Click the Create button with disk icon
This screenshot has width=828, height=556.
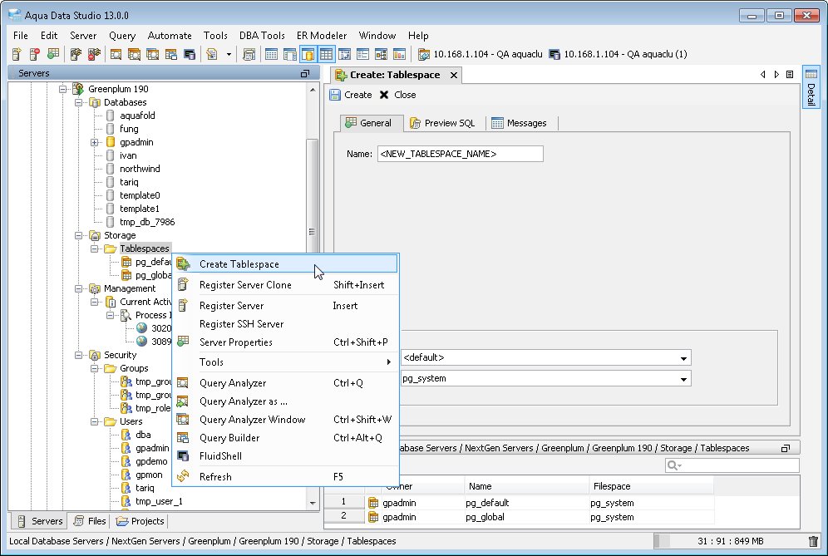click(351, 95)
